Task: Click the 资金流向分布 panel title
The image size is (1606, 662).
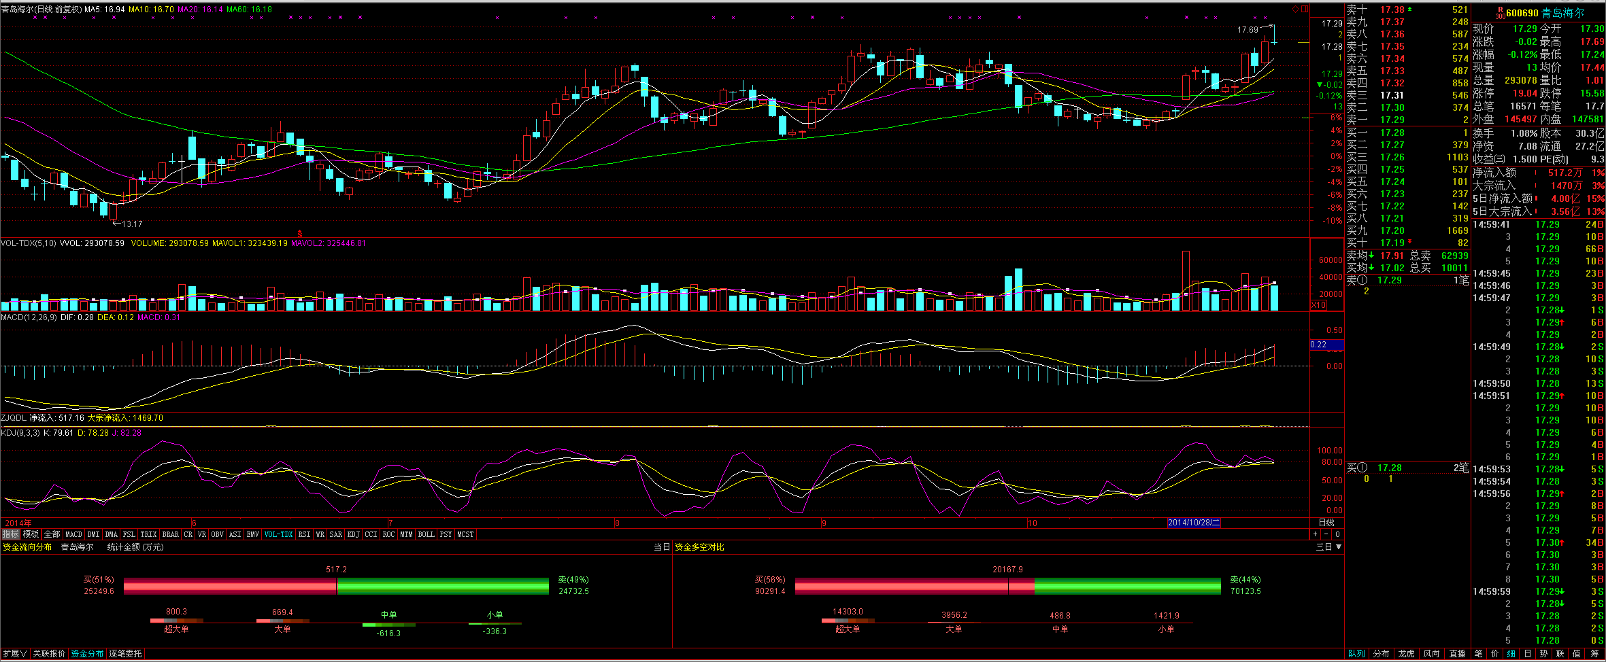Action: click(27, 547)
